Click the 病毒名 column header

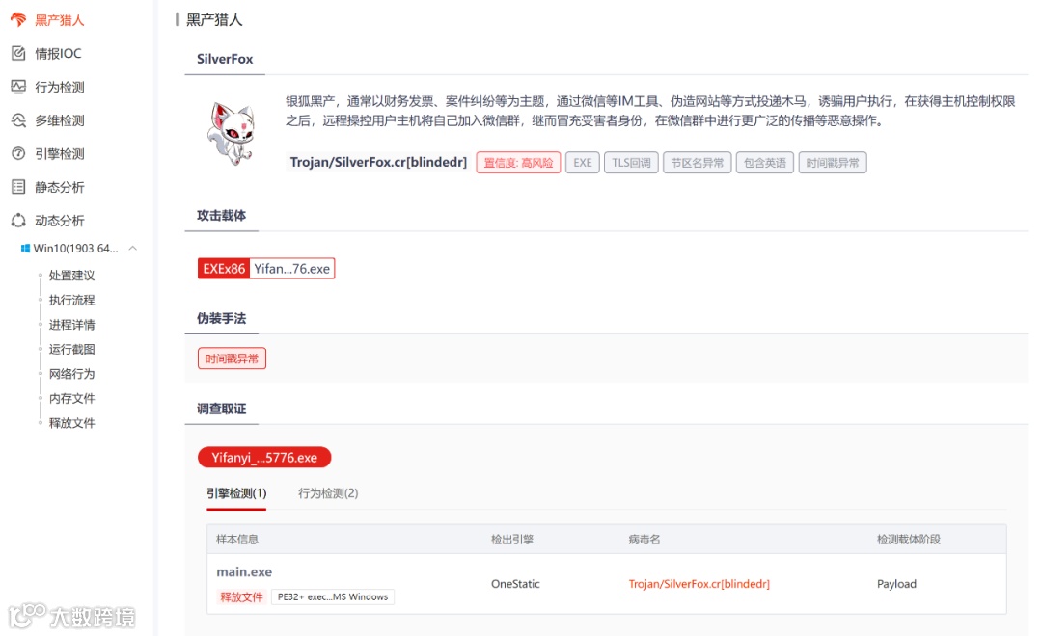[644, 539]
